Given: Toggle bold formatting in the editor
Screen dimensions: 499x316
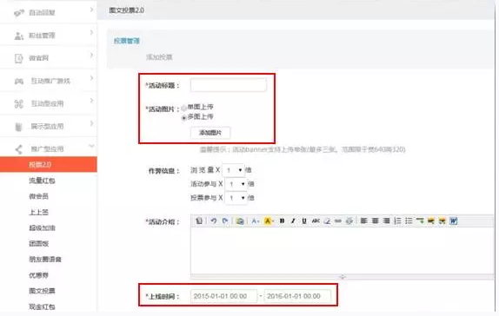Looking at the screenshot, I should point(282,221).
